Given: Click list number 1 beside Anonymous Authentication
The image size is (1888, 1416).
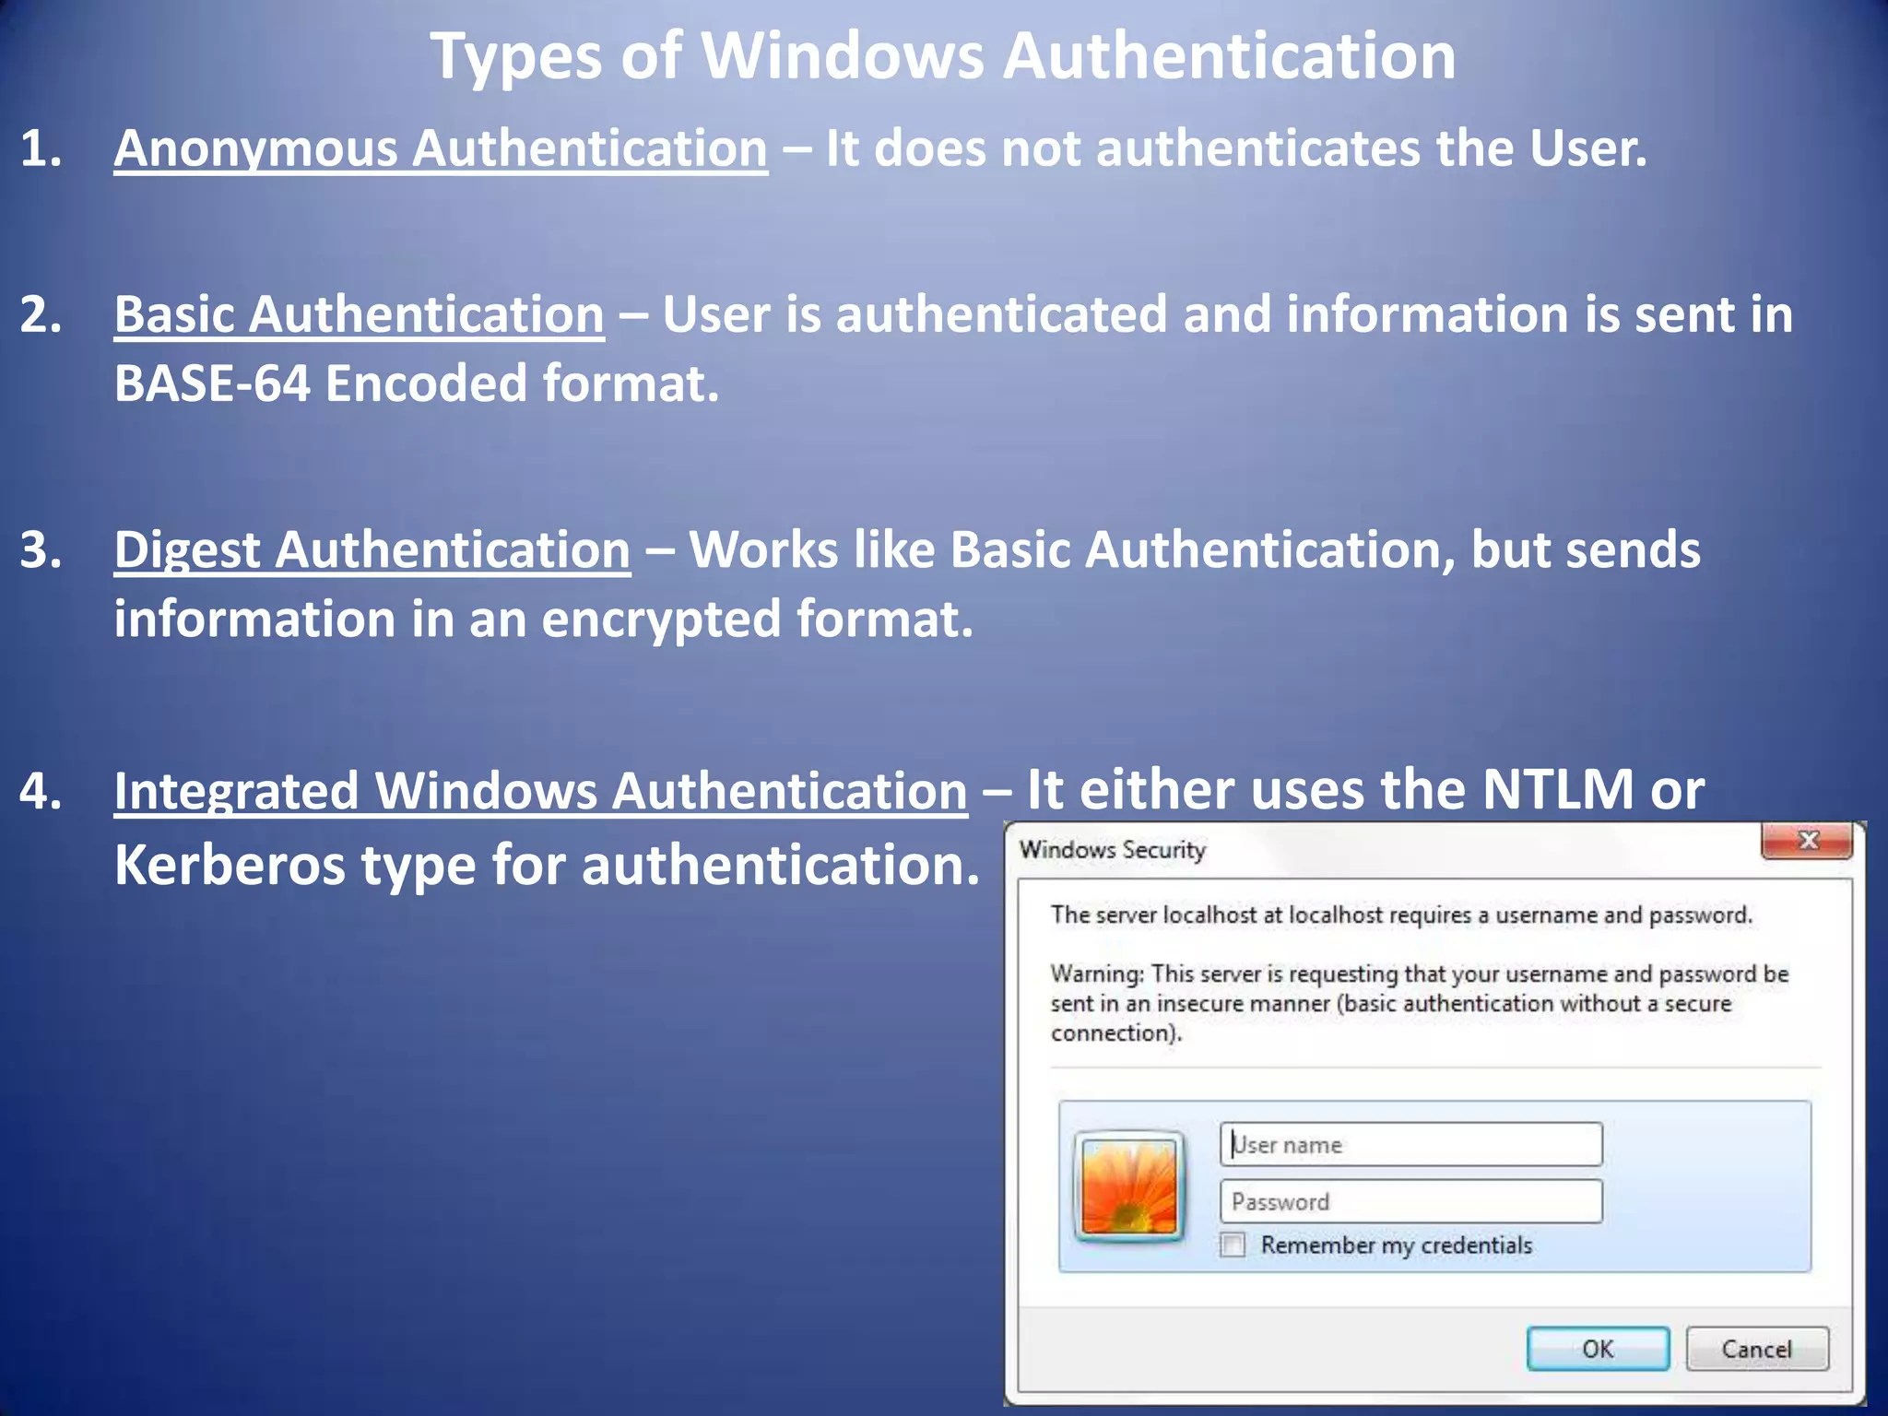Looking at the screenshot, I should (40, 148).
